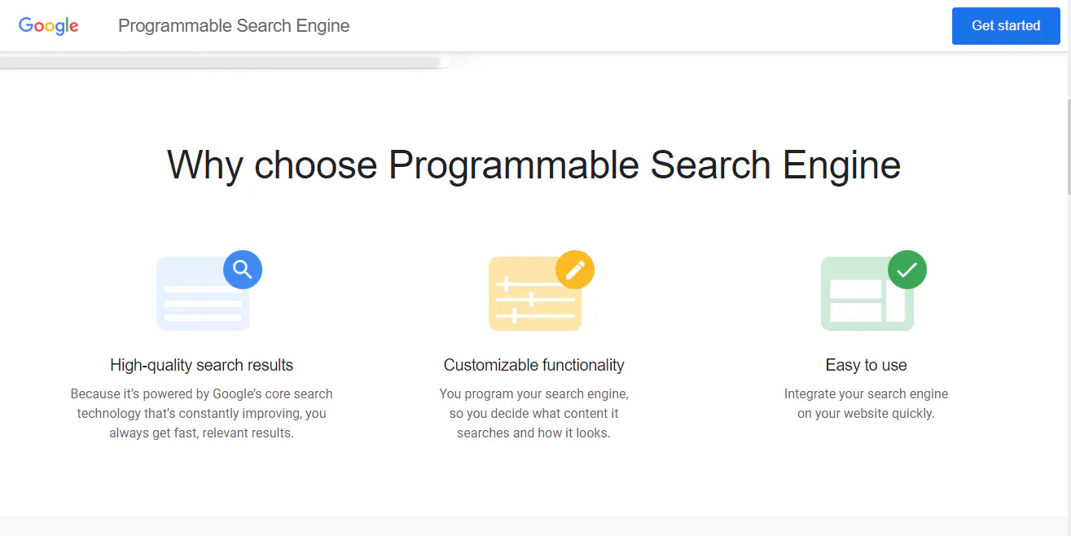The height and width of the screenshot is (536, 1071).
Task: Click the High-quality search results heading
Action: coord(201,365)
